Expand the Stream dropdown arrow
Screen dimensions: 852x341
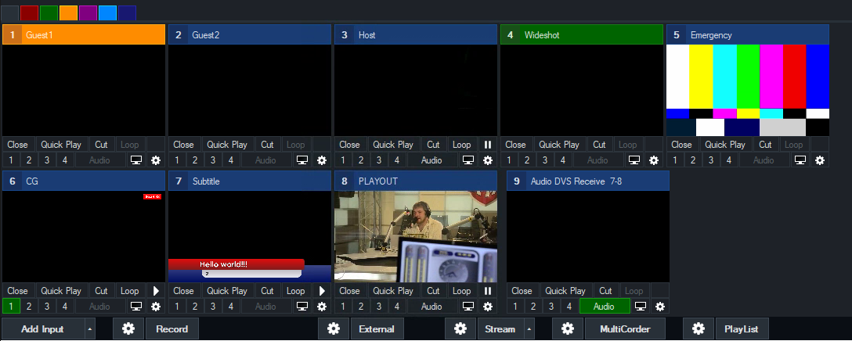tap(529, 328)
